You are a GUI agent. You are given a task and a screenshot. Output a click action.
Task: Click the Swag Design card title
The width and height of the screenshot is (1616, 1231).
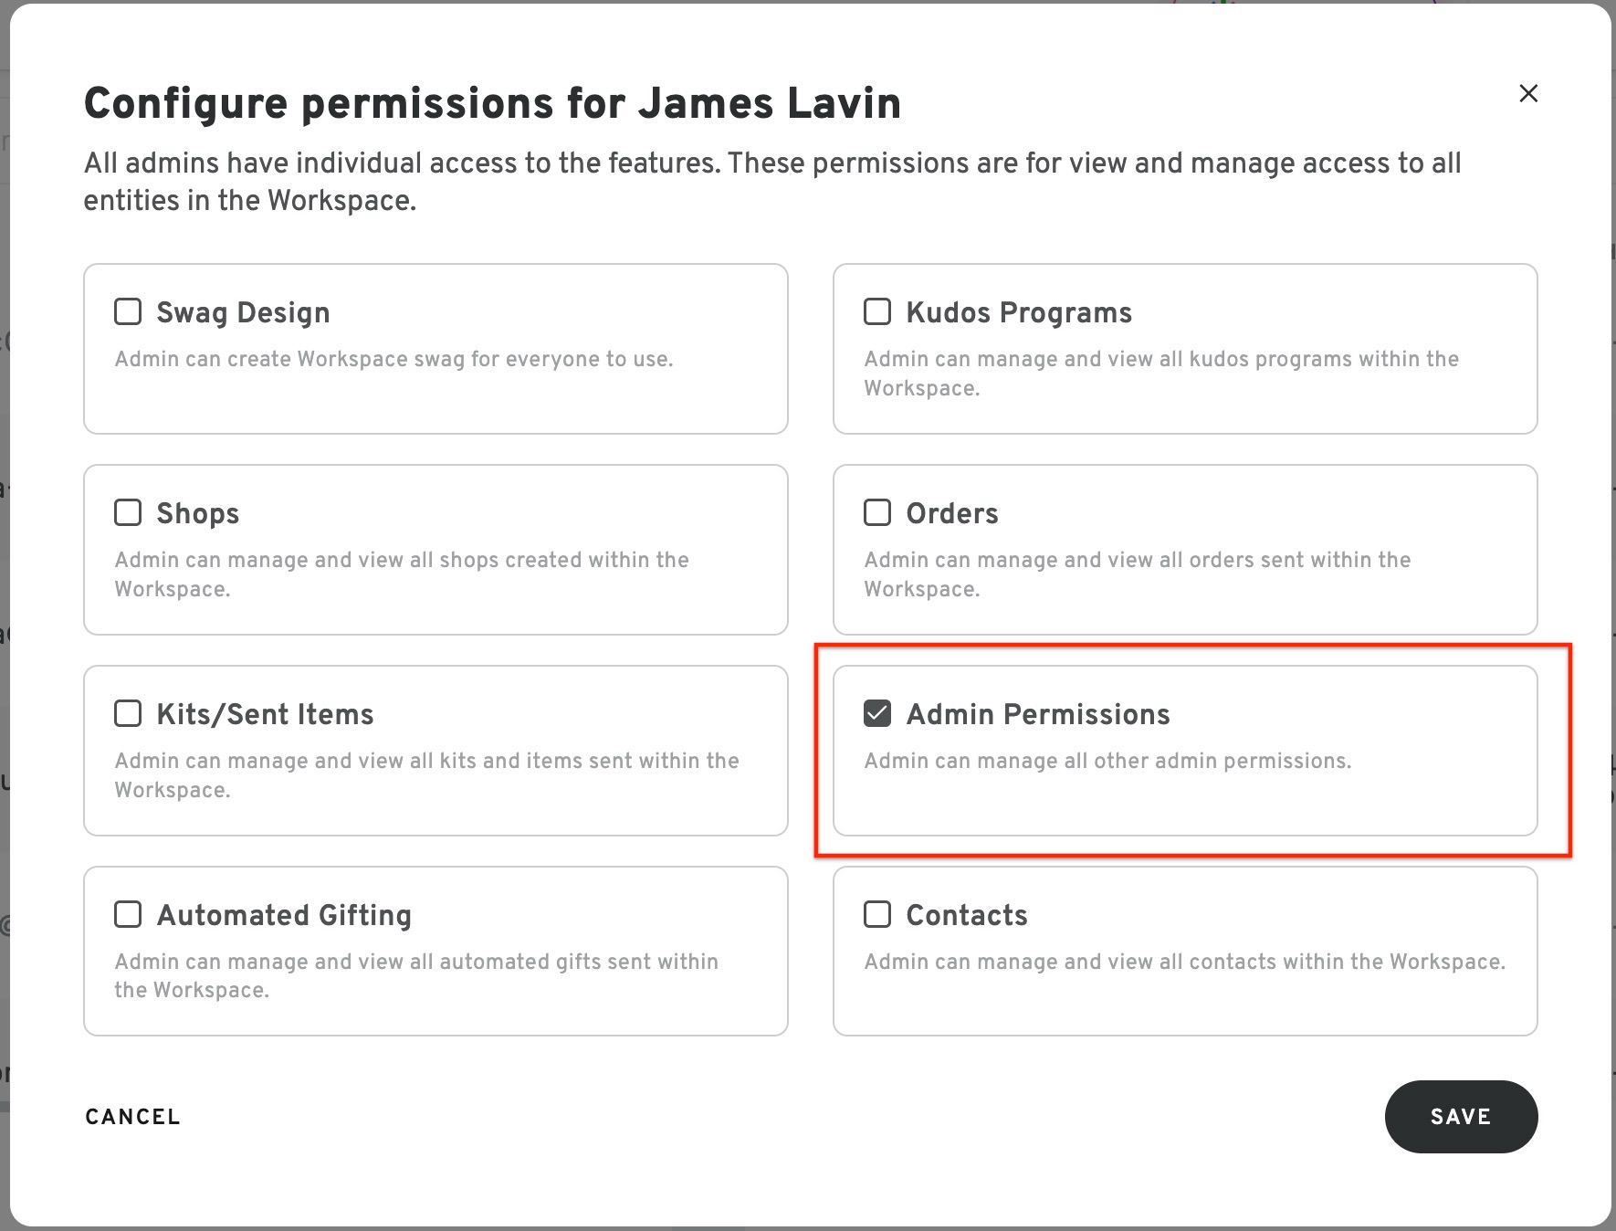pos(243,312)
